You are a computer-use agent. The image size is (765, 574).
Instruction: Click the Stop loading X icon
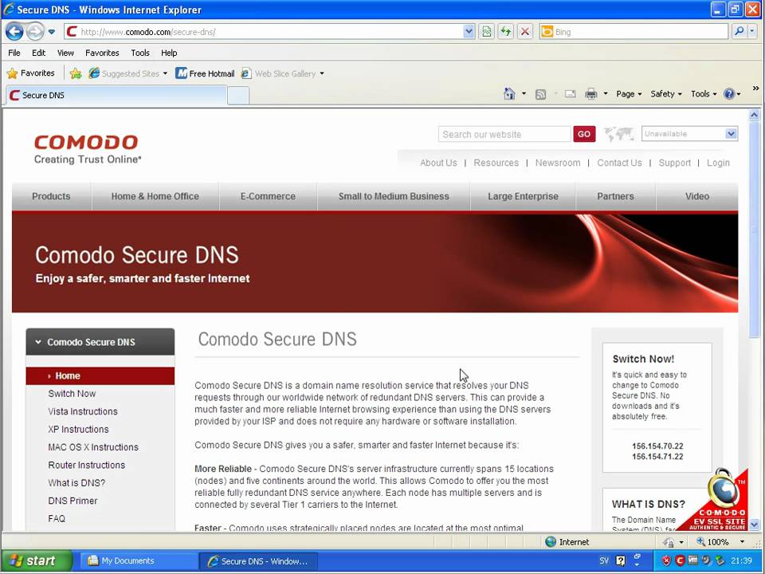525,32
